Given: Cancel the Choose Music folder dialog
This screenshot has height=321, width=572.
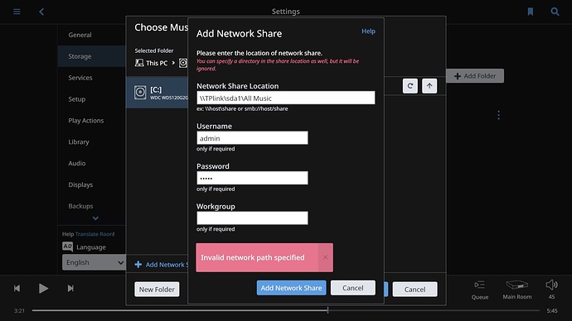Looking at the screenshot, I should pyautogui.click(x=414, y=290).
